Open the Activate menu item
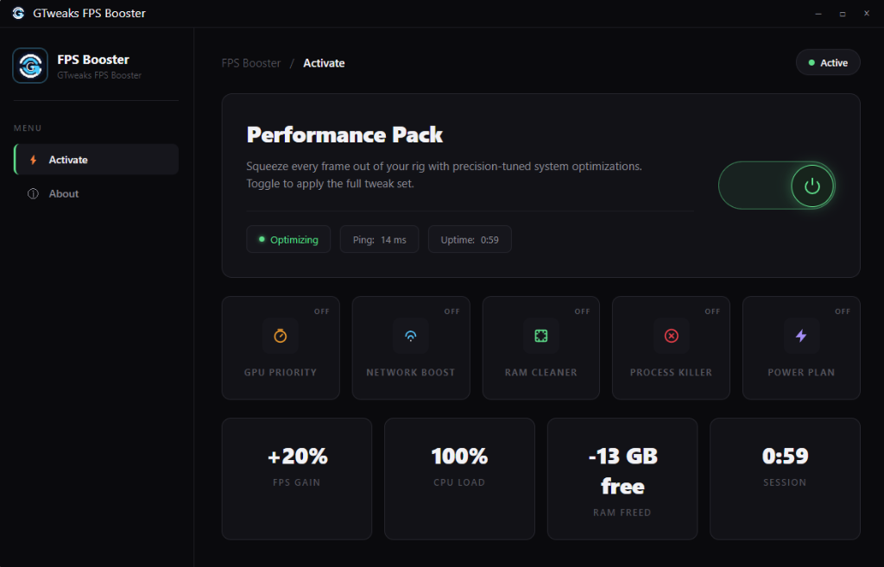Image resolution: width=884 pixels, height=567 pixels. tap(97, 160)
